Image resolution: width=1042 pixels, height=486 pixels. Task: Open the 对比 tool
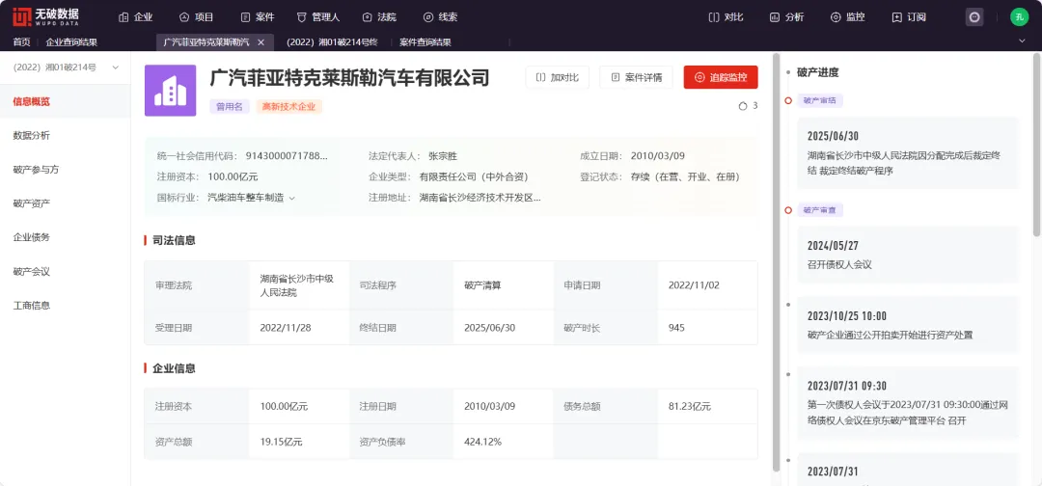[x=726, y=17]
